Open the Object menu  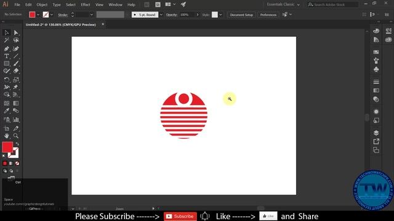pos(42,4)
